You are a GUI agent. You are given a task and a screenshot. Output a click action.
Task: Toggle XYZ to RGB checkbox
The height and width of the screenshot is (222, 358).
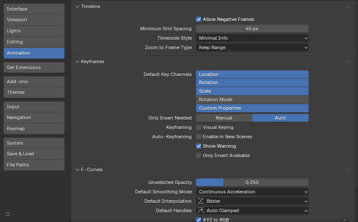199,220
